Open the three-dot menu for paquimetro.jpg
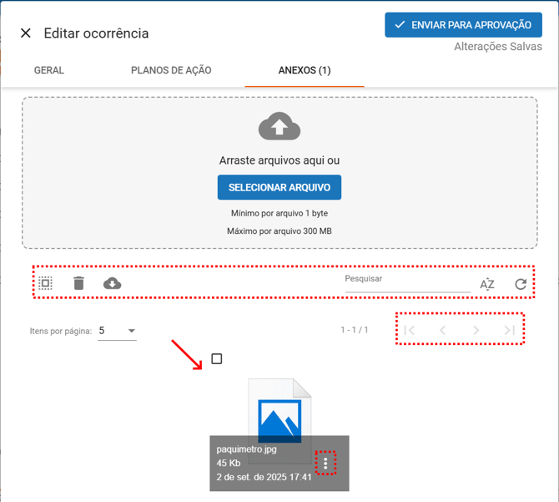 (x=325, y=463)
